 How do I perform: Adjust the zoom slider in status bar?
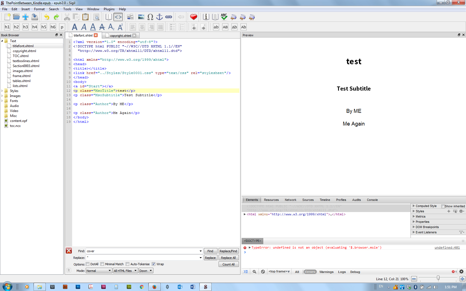[438, 278]
